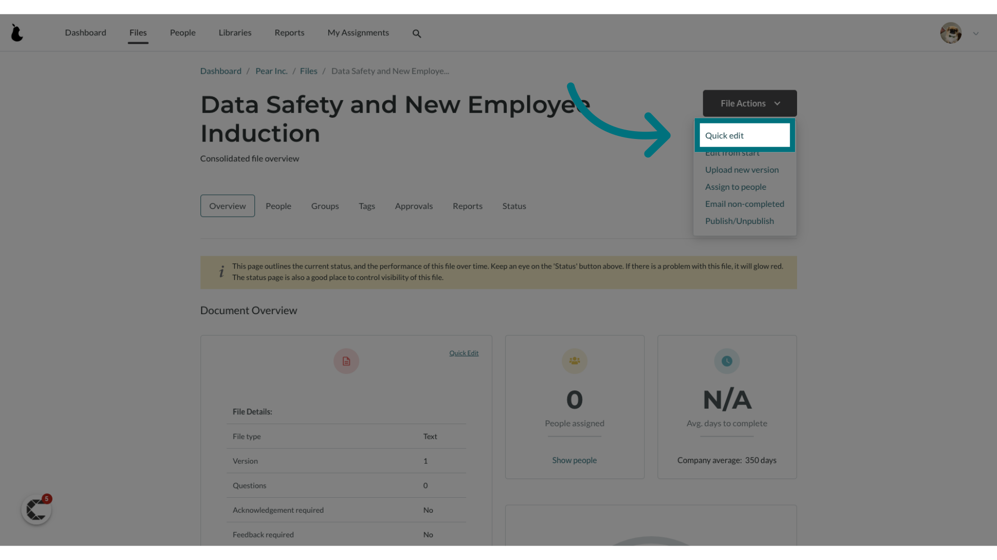
Task: Click the Document Overview heading
Action: (x=249, y=311)
